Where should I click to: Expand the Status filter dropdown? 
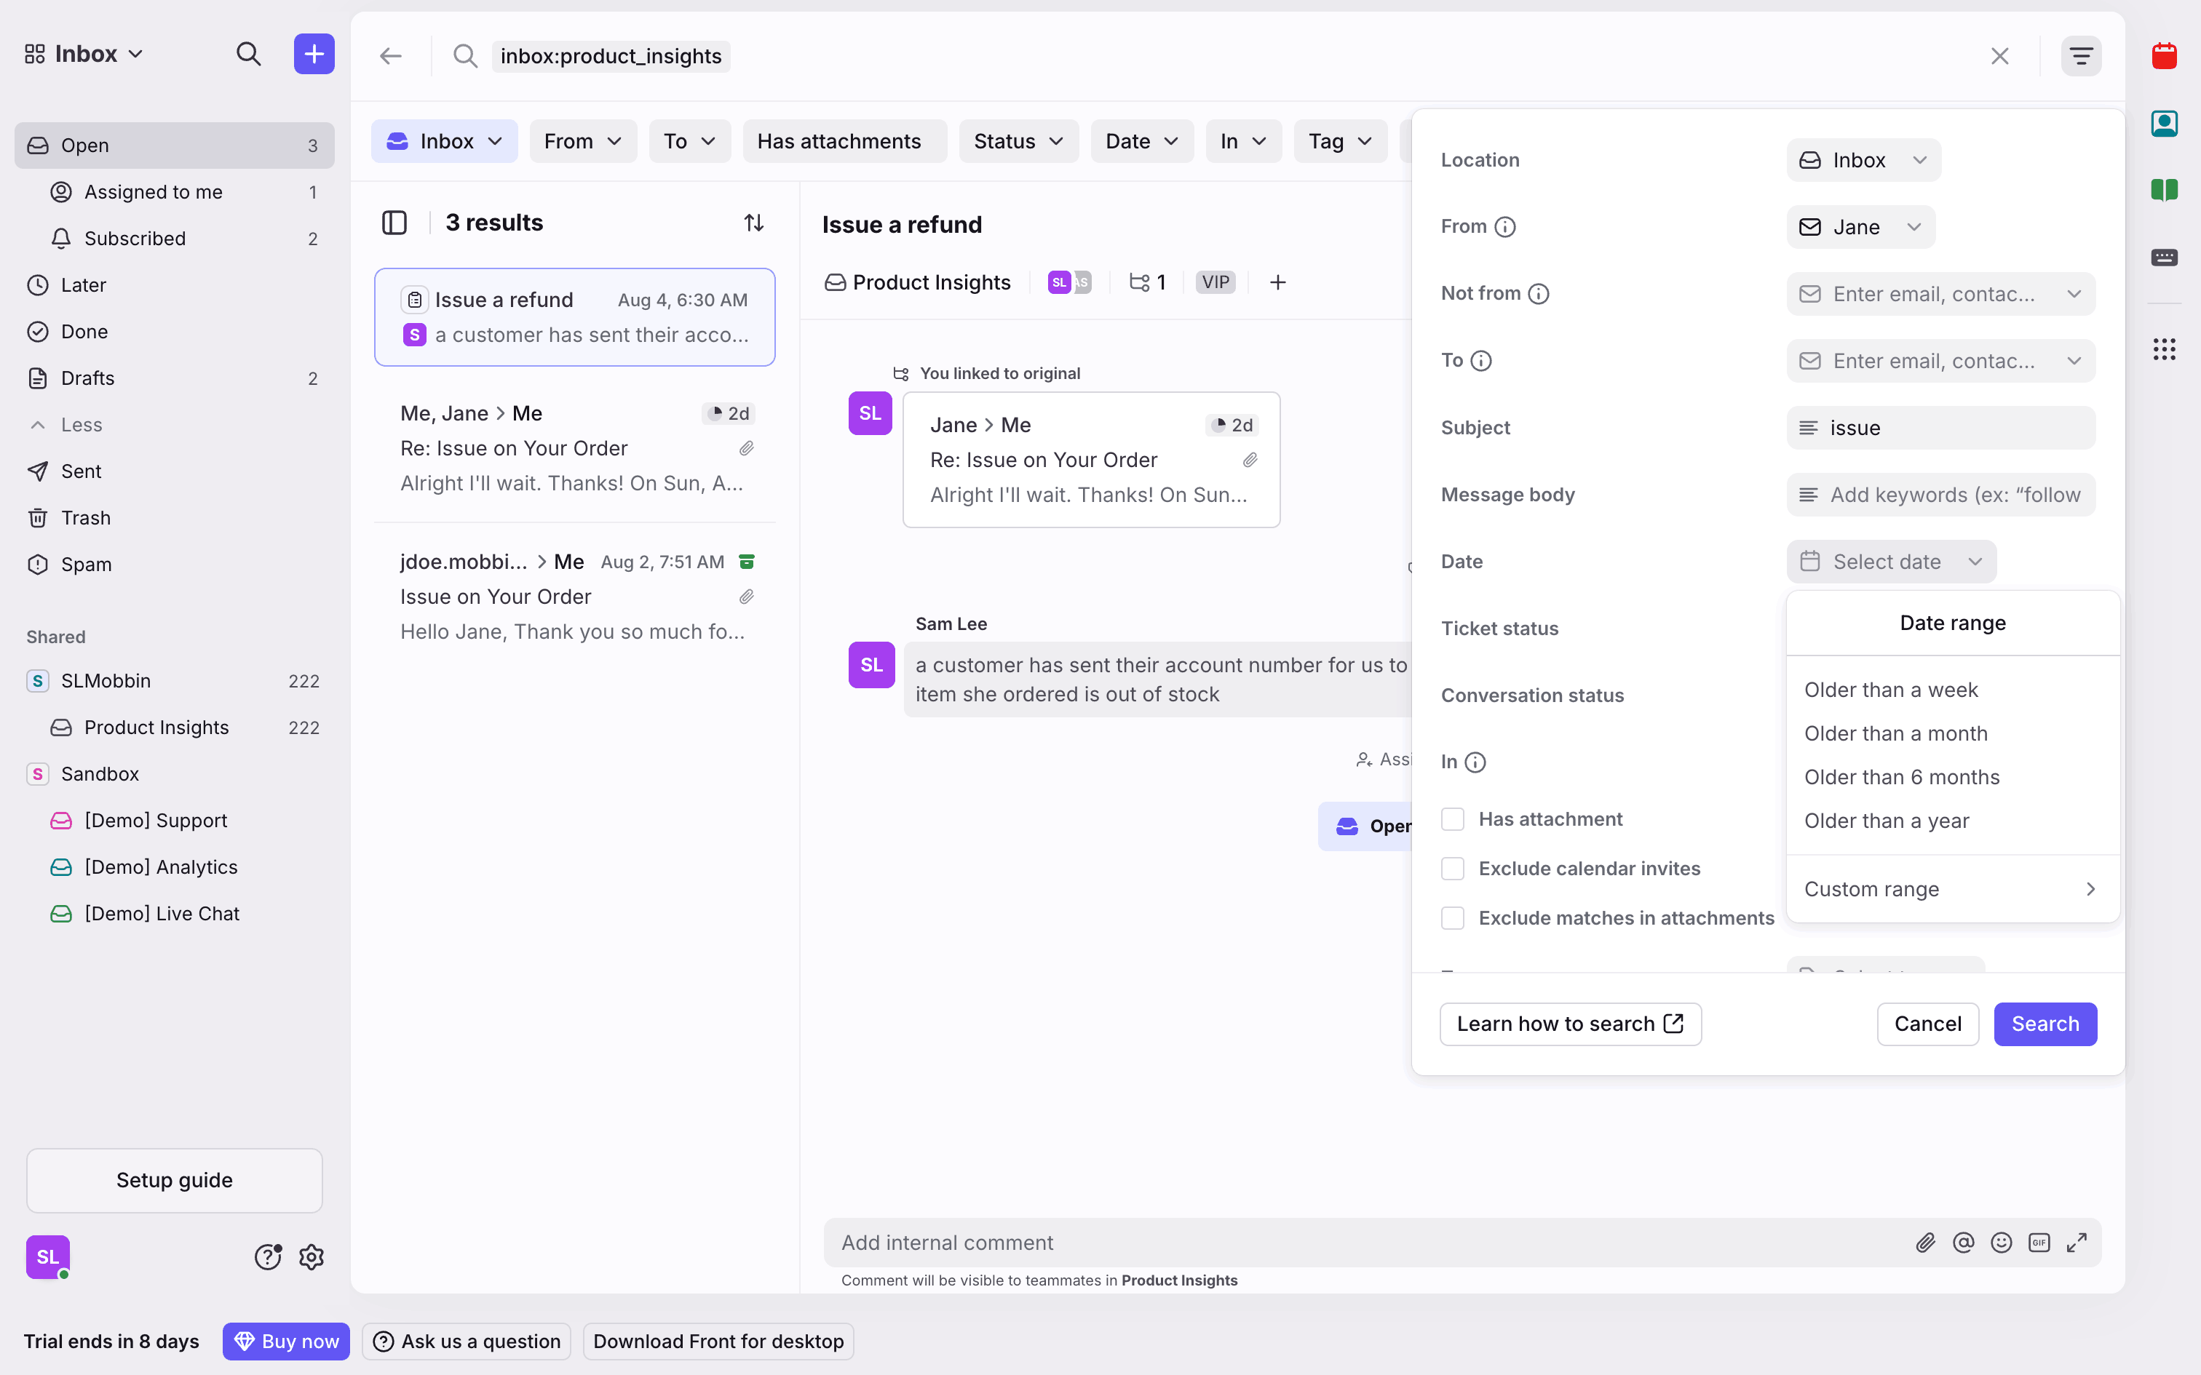tap(1018, 141)
